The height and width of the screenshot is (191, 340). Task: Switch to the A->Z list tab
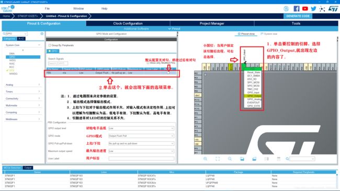(x=21, y=39)
